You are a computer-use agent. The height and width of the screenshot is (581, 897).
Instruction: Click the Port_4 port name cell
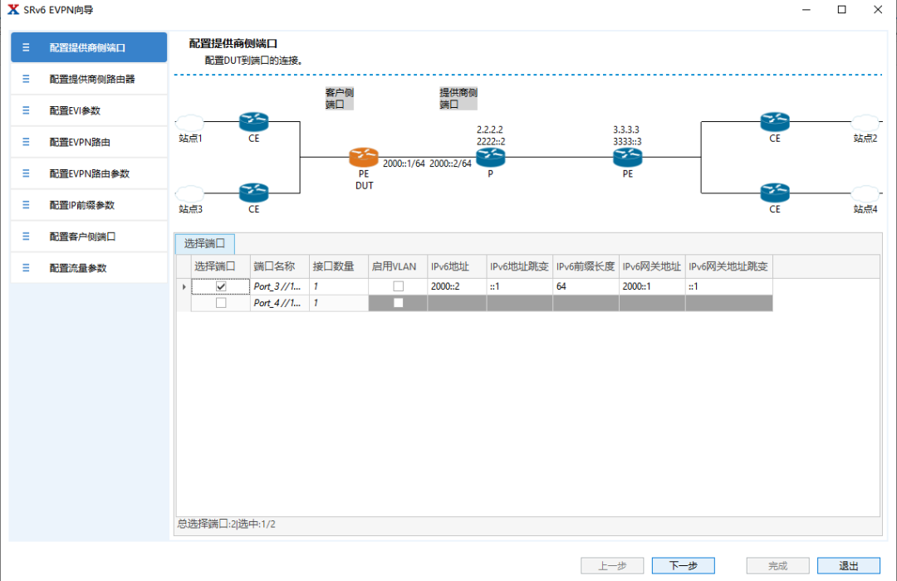279,303
